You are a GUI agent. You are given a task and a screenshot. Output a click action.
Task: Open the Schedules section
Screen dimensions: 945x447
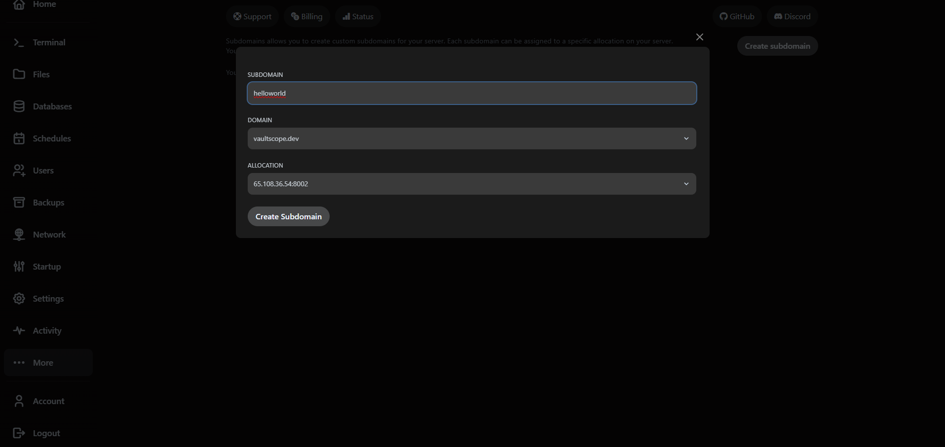[52, 138]
